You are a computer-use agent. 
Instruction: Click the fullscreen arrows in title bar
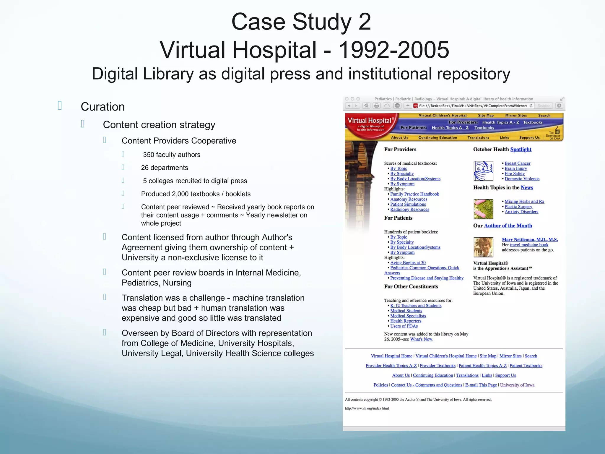pos(562,99)
